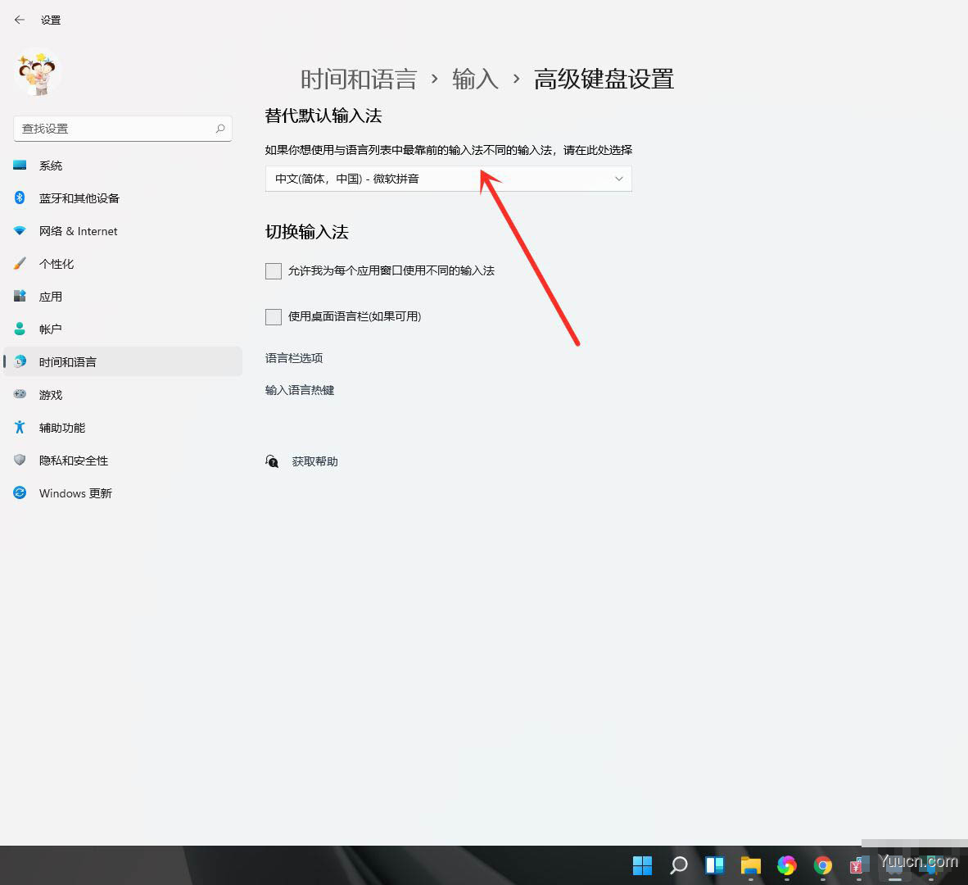This screenshot has height=885, width=968.
Task: Check 使用桌面语言栏(如果可用)
Action: 274,317
